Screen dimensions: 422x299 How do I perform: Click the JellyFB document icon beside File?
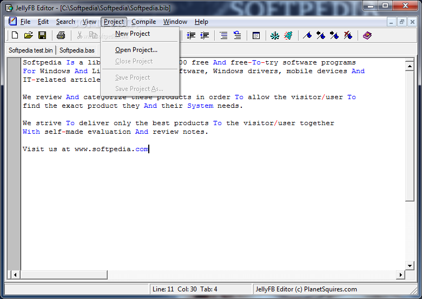click(12, 22)
